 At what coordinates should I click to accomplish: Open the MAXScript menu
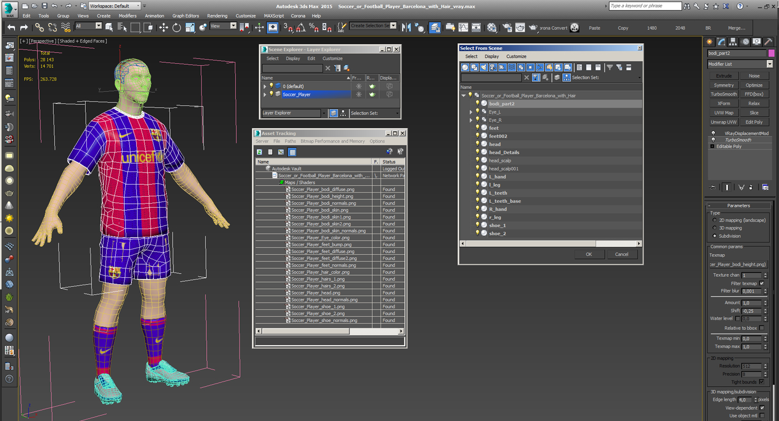[x=274, y=16]
